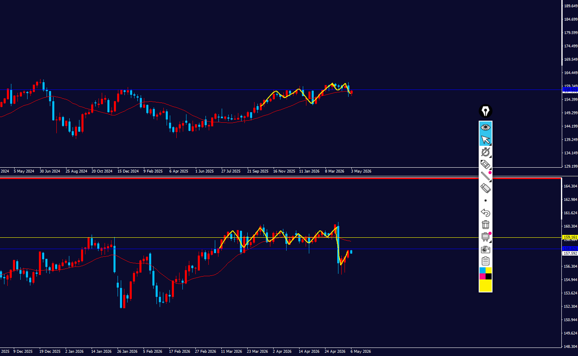
Task: Pick the cyan color swatch
Action: point(482,270)
